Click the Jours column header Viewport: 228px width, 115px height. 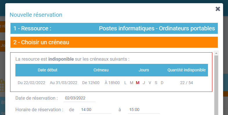pos(144,70)
